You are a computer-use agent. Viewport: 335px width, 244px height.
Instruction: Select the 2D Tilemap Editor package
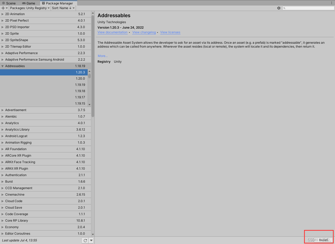click(x=46, y=47)
